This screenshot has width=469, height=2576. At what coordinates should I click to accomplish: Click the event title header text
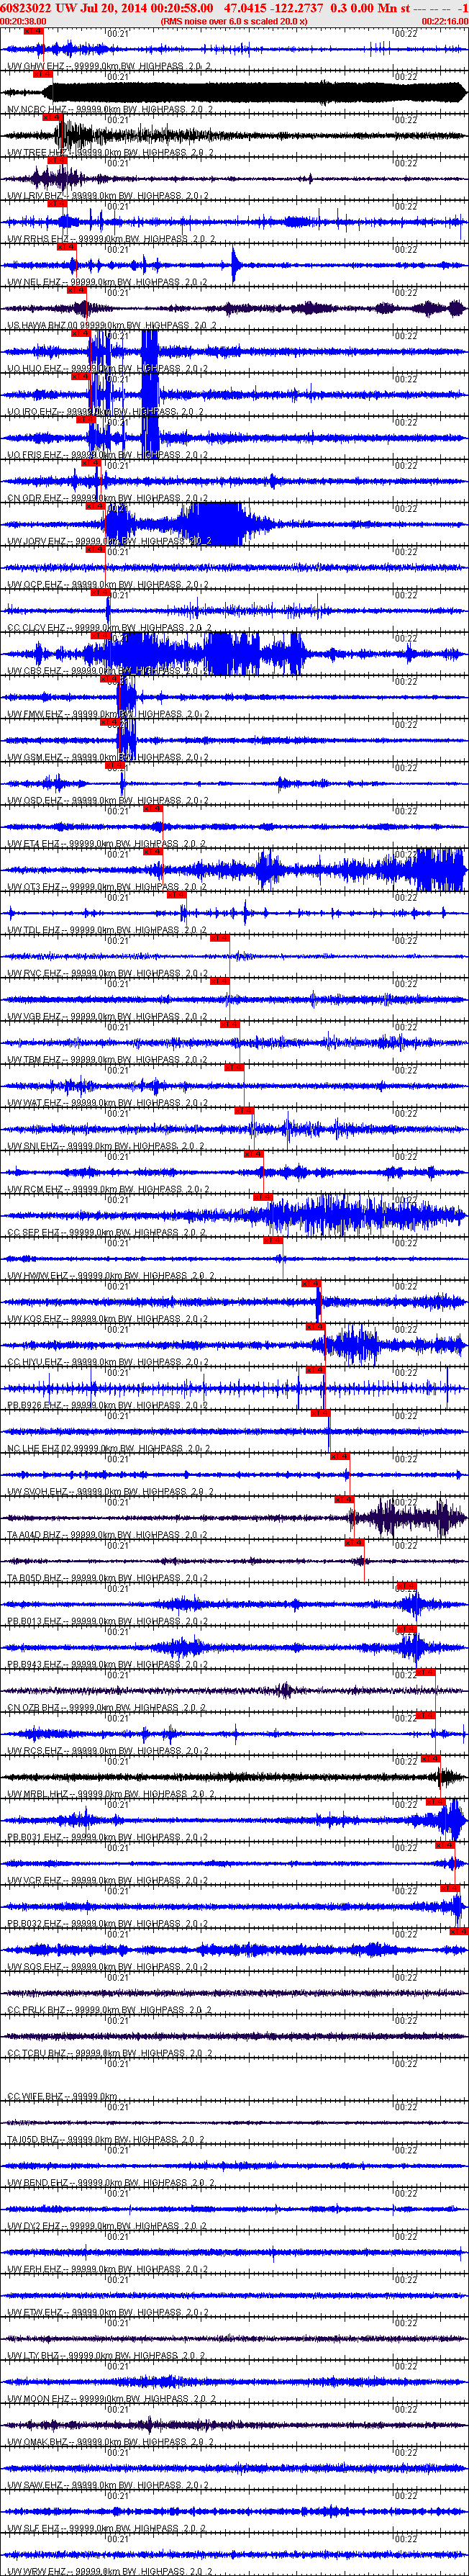pos(234,7)
